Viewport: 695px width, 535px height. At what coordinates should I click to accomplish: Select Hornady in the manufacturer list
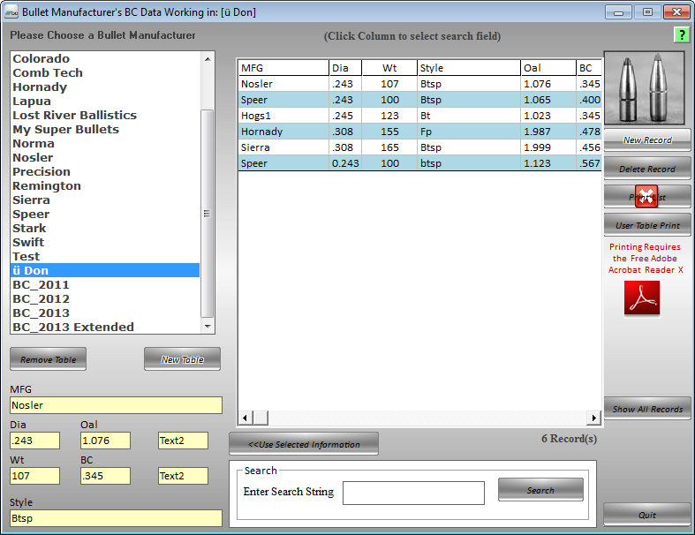pyautogui.click(x=40, y=87)
